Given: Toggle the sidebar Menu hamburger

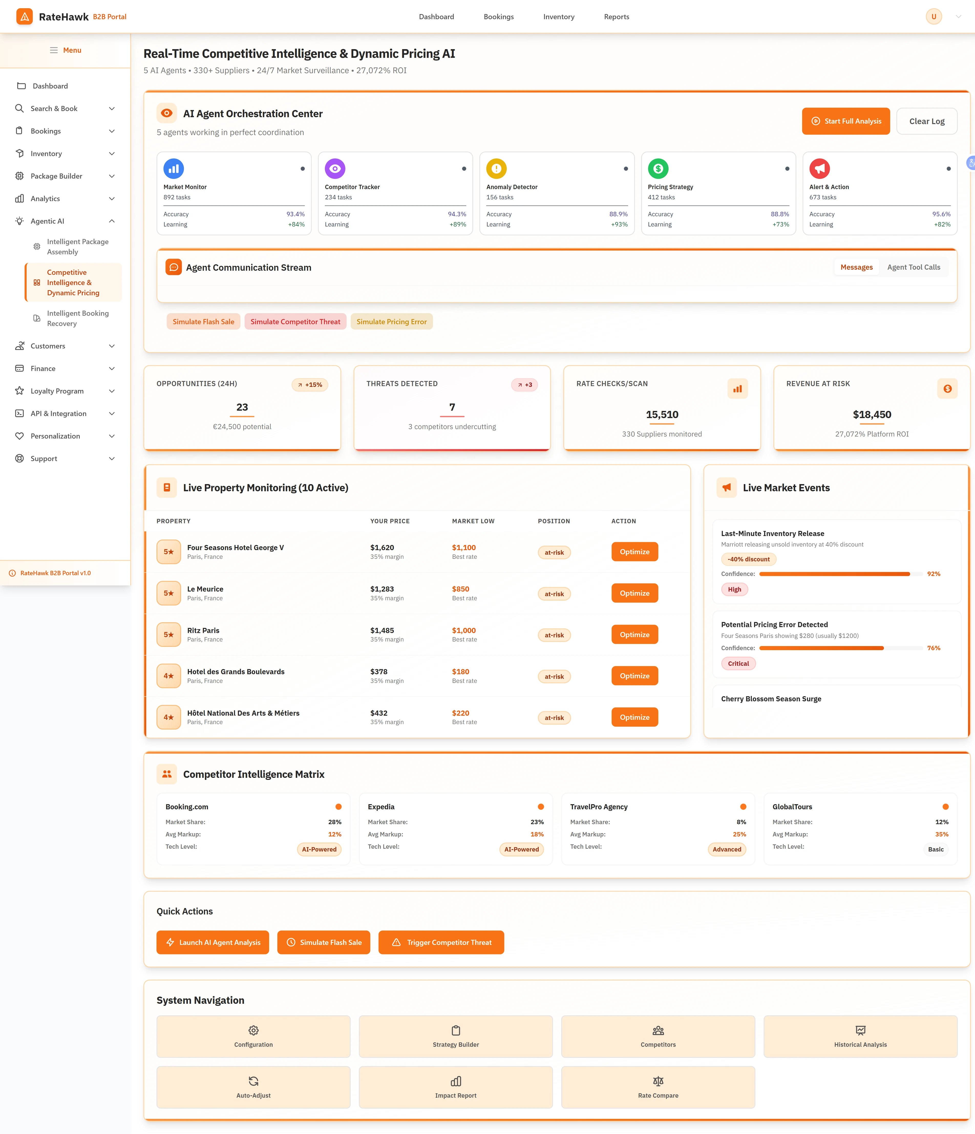Looking at the screenshot, I should tap(54, 50).
